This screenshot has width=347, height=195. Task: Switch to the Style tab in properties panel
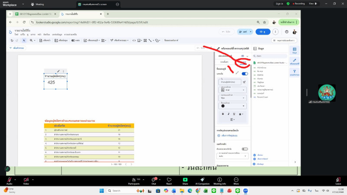(x=243, y=62)
